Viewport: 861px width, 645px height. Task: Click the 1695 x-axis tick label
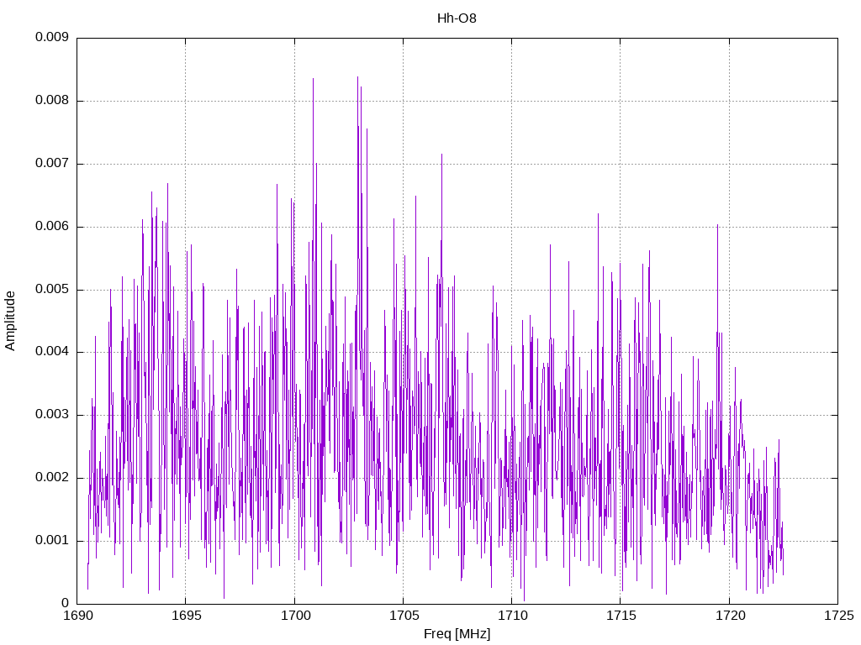pyautogui.click(x=186, y=616)
